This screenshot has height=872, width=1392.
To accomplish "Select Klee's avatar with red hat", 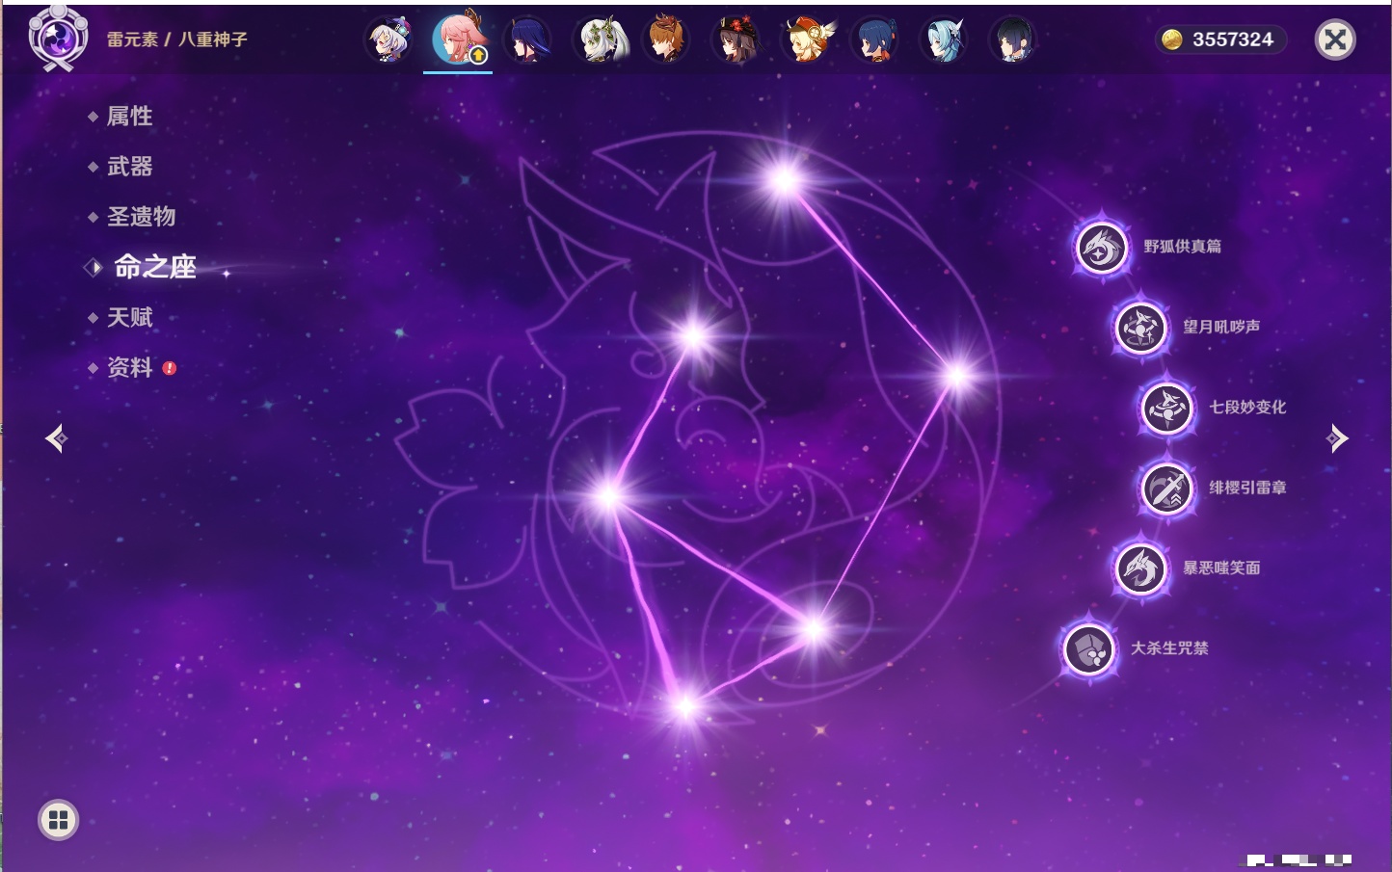I will 807,40.
